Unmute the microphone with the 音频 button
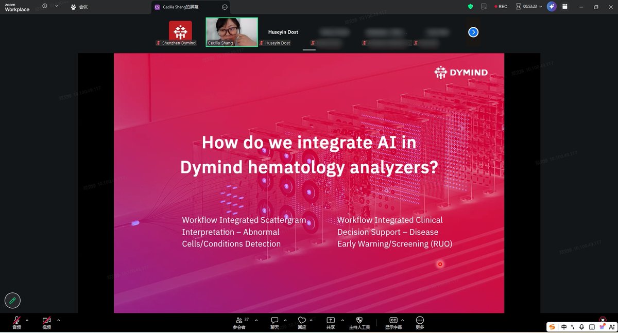Viewport: 618px width, 333px height. pyautogui.click(x=17, y=323)
